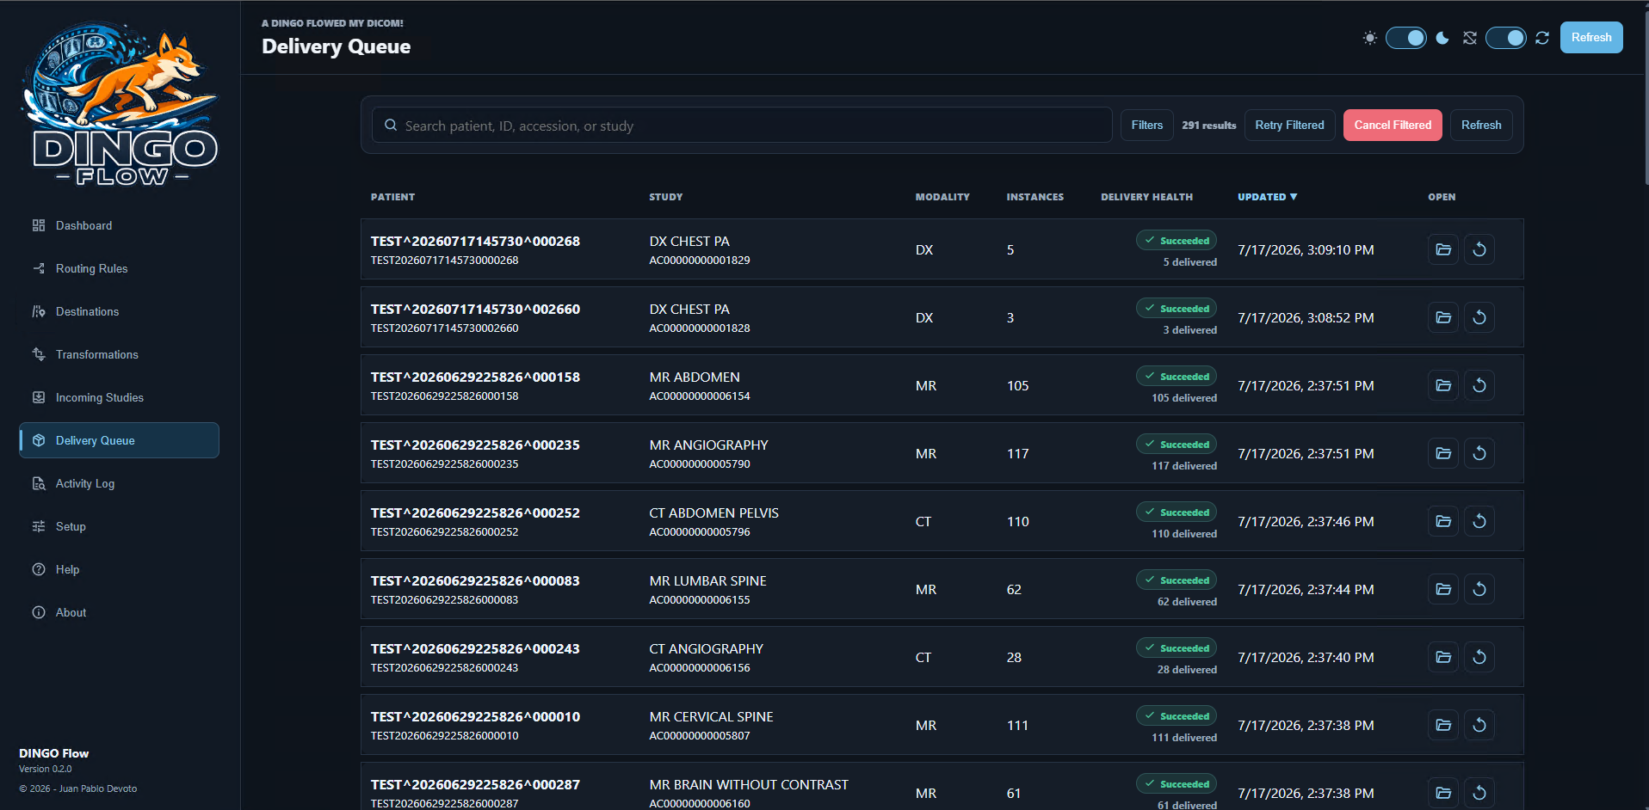Click the INSTANCES column header
The image size is (1649, 810).
tap(1035, 197)
